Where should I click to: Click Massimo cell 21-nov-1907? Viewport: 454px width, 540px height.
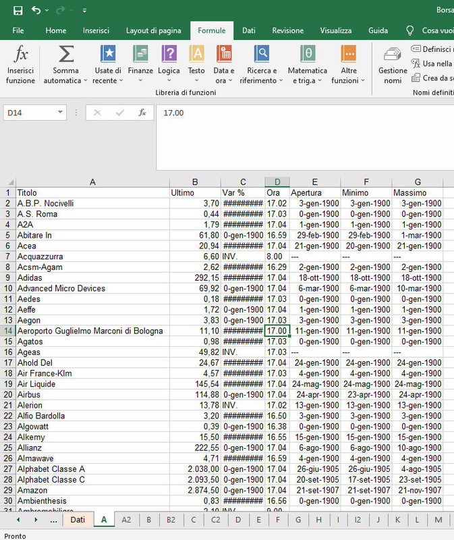tap(418, 491)
